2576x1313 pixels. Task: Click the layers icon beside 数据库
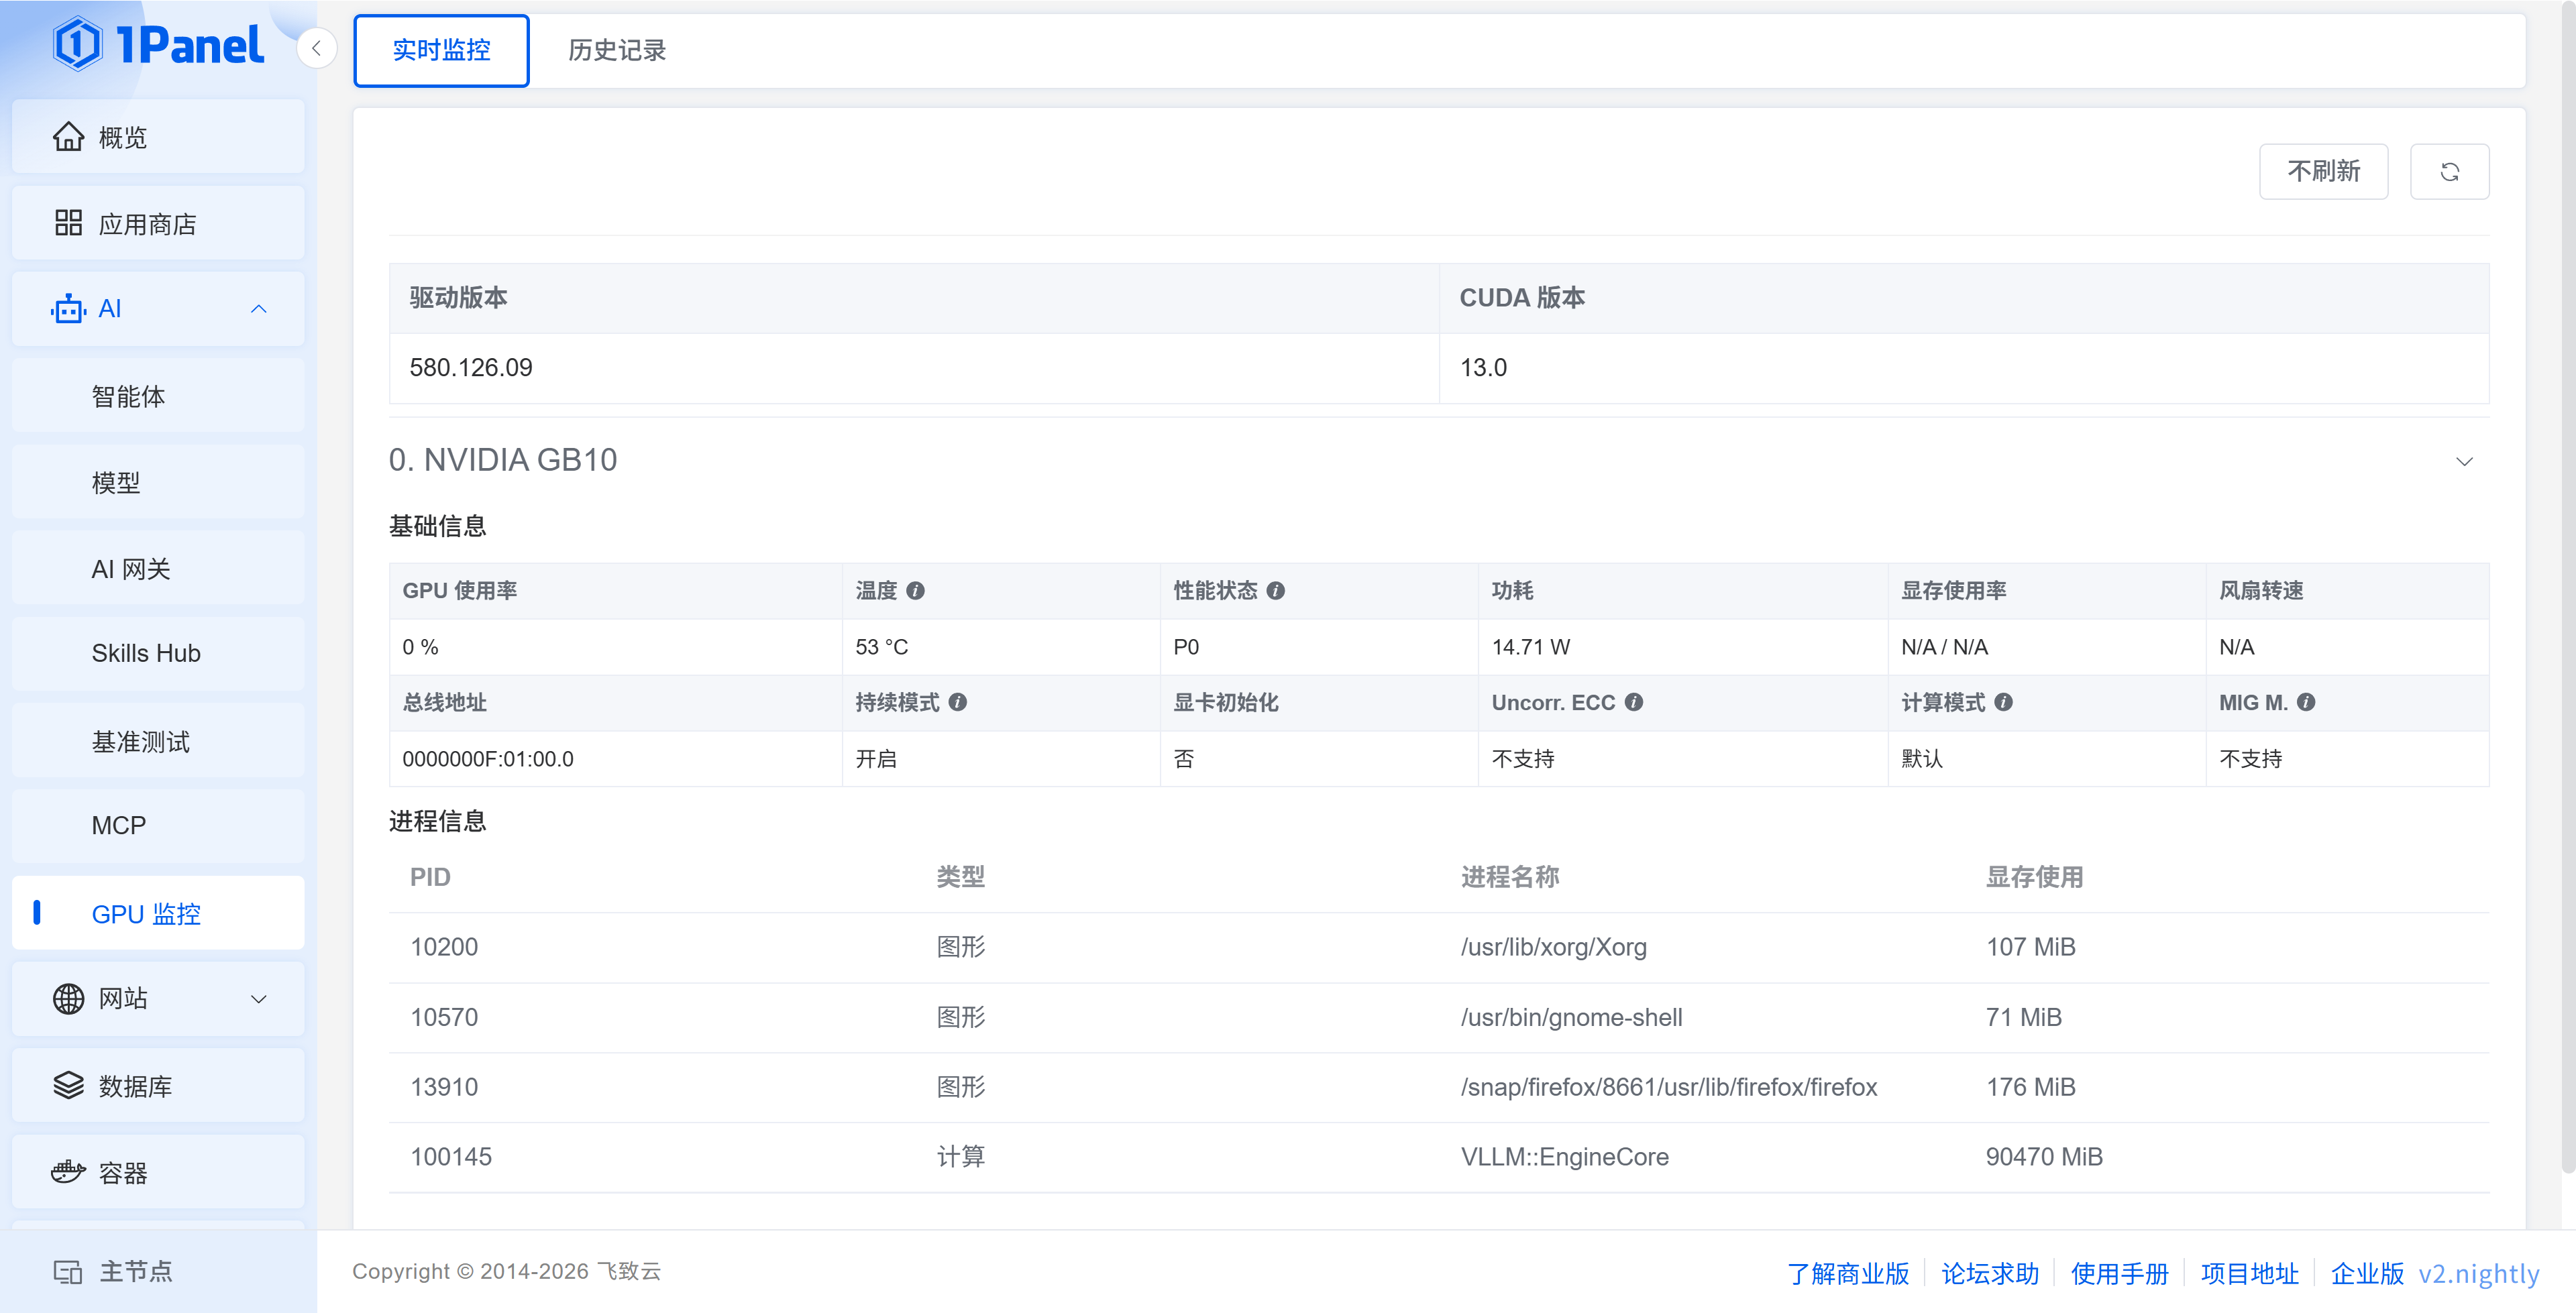point(68,1086)
